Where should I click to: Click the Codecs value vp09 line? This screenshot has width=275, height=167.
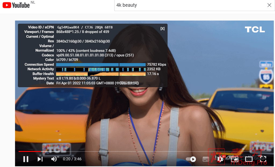(95, 55)
